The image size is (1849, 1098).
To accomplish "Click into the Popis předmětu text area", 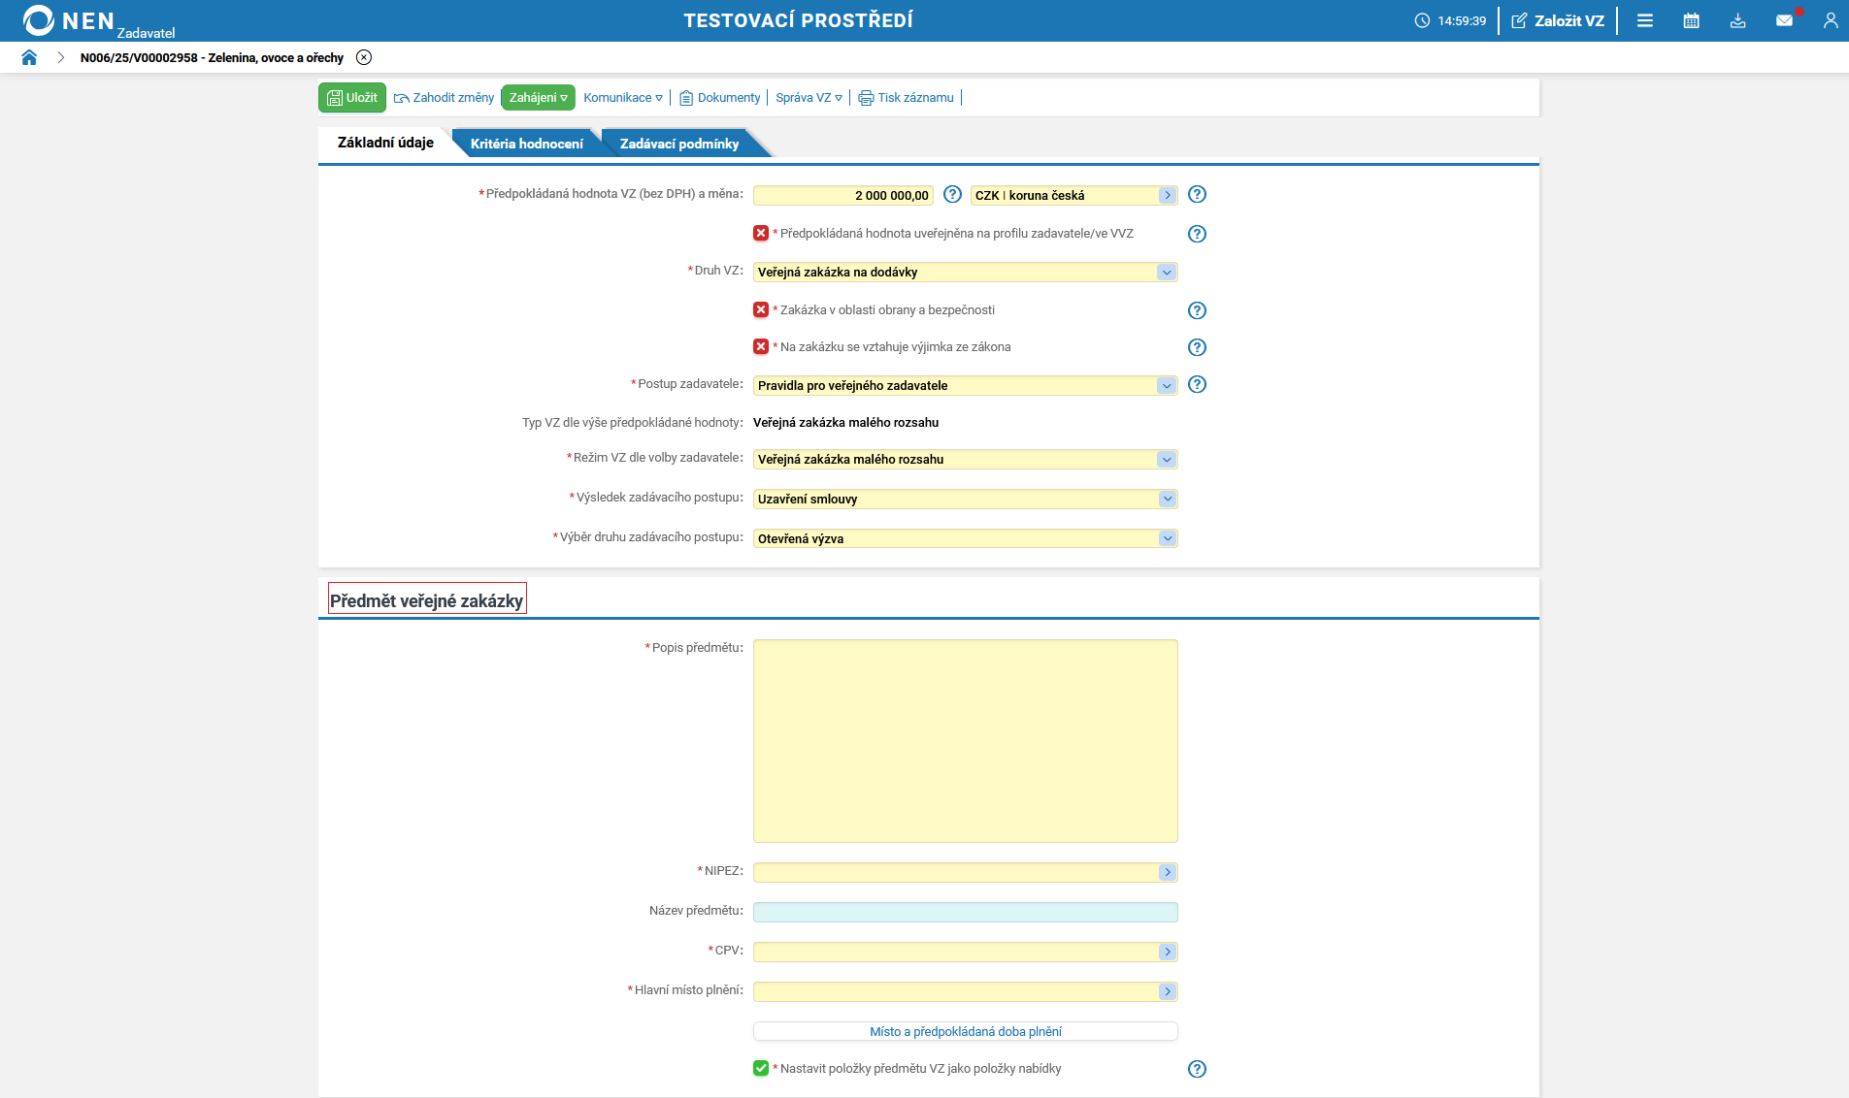I will (x=965, y=741).
